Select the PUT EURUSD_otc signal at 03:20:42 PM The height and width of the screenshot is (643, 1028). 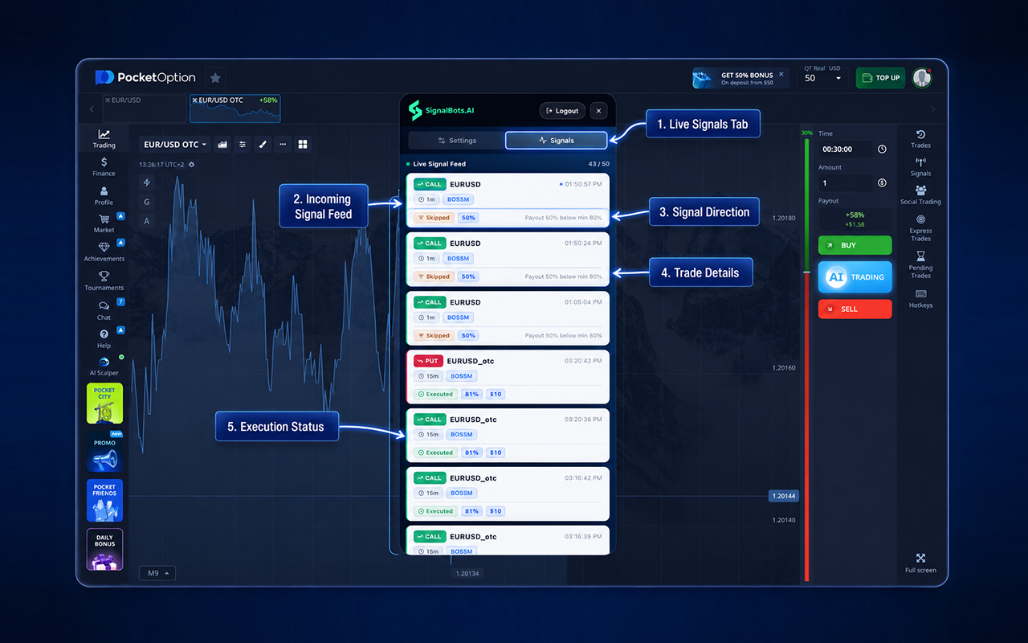(x=508, y=377)
